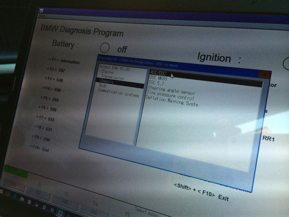Click the Select E46 V1.30 list header
289x217 pixels.
tap(114, 68)
